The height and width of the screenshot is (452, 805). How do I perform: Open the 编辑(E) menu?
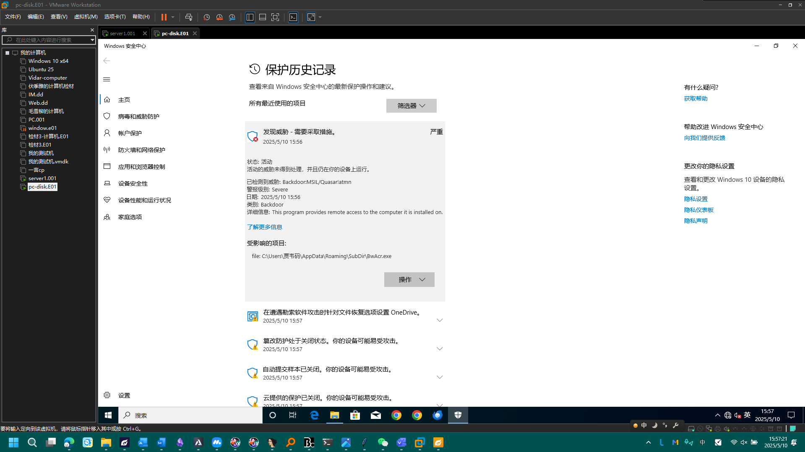36,17
